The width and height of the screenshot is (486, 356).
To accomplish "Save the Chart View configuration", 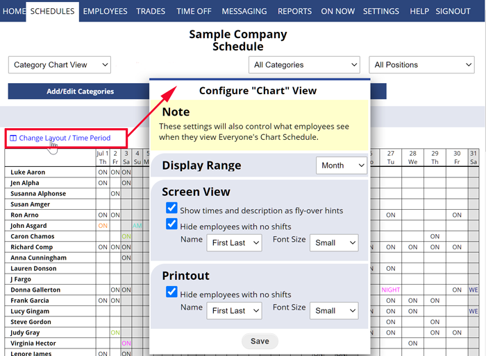I will [x=260, y=341].
